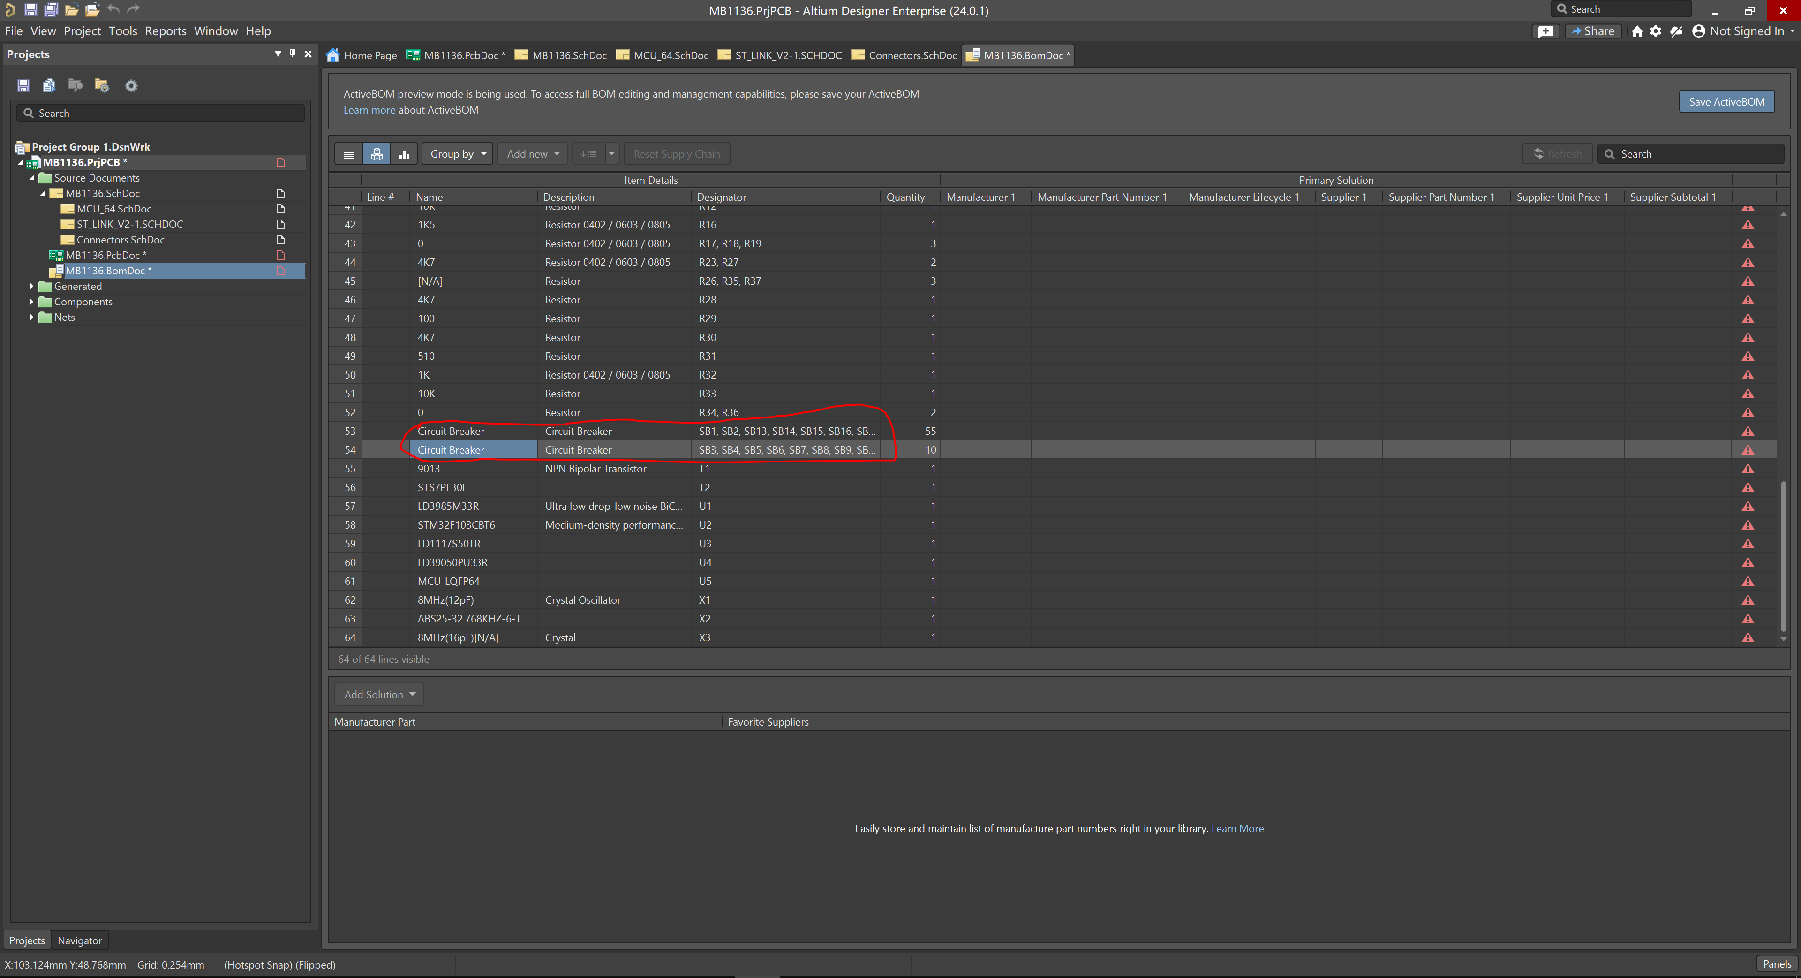
Task: Switch BOM to the chart view
Action: 404,154
